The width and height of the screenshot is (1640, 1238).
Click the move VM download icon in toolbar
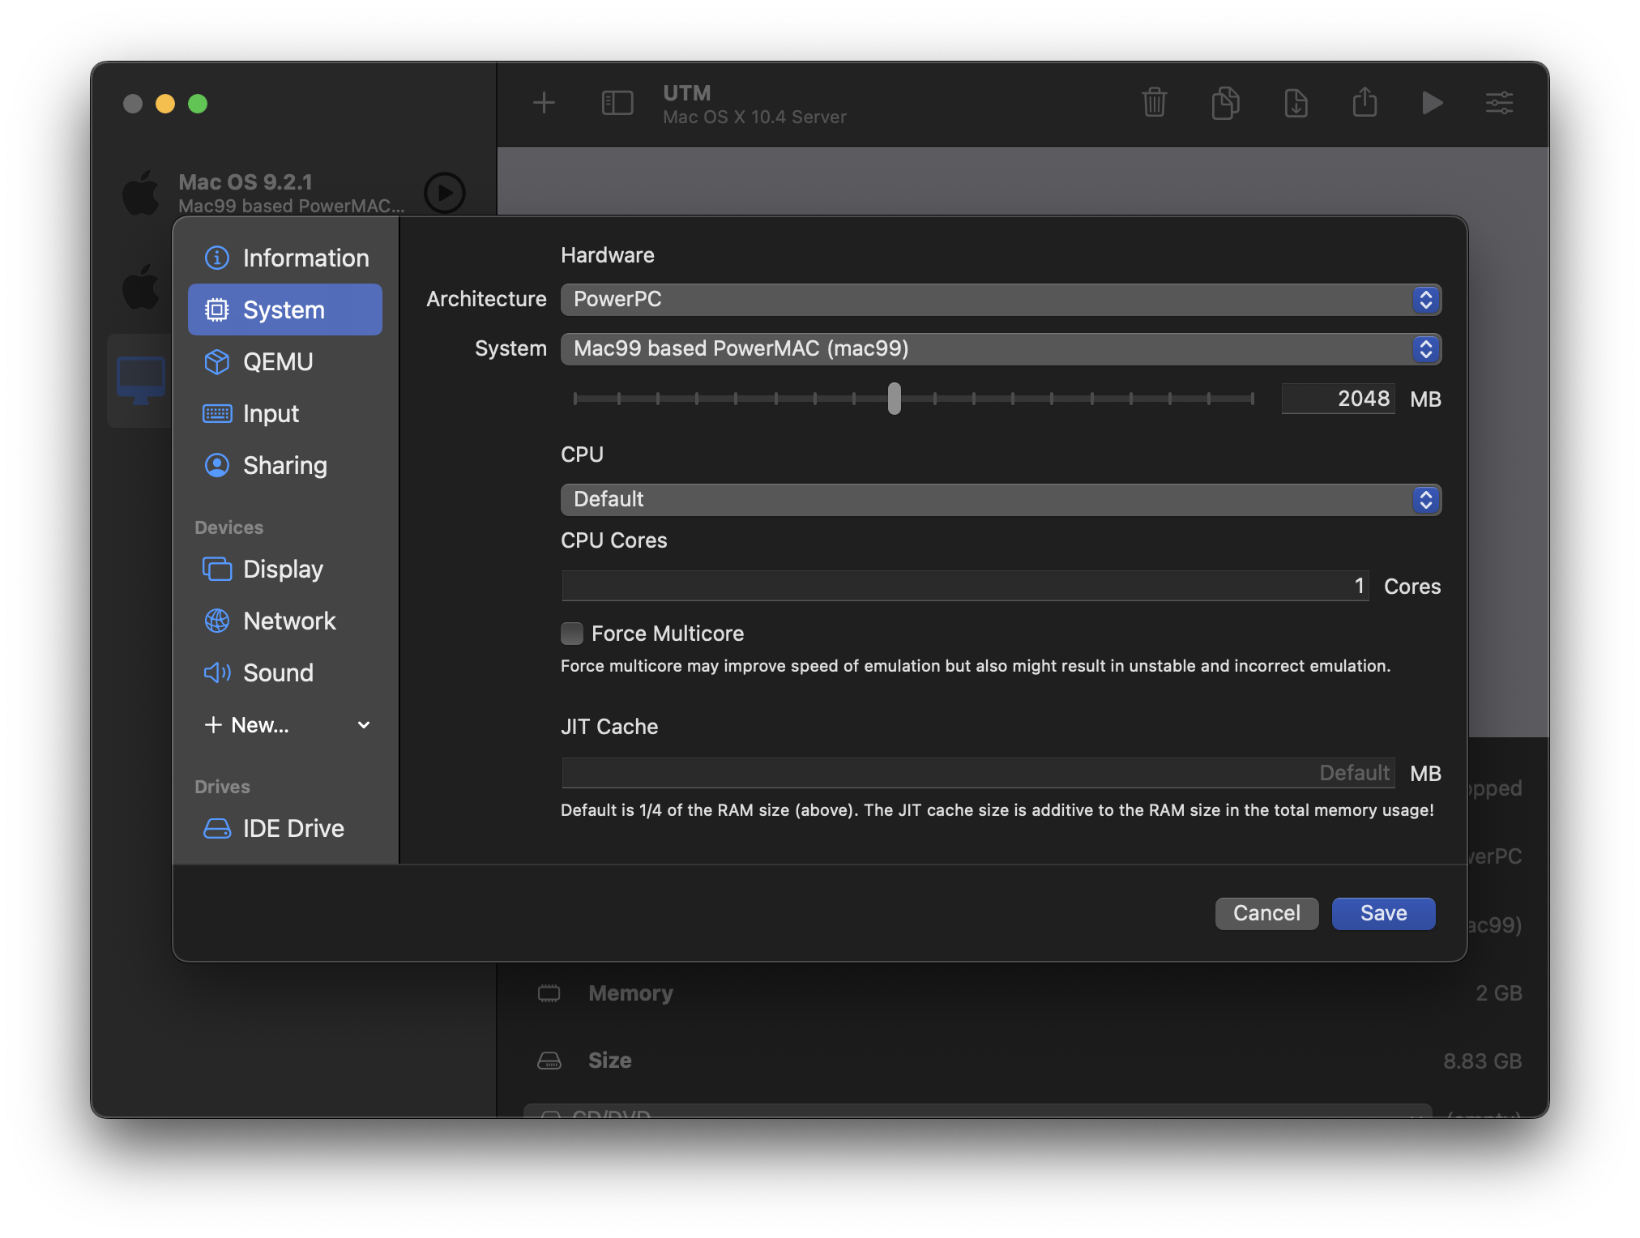[1296, 103]
